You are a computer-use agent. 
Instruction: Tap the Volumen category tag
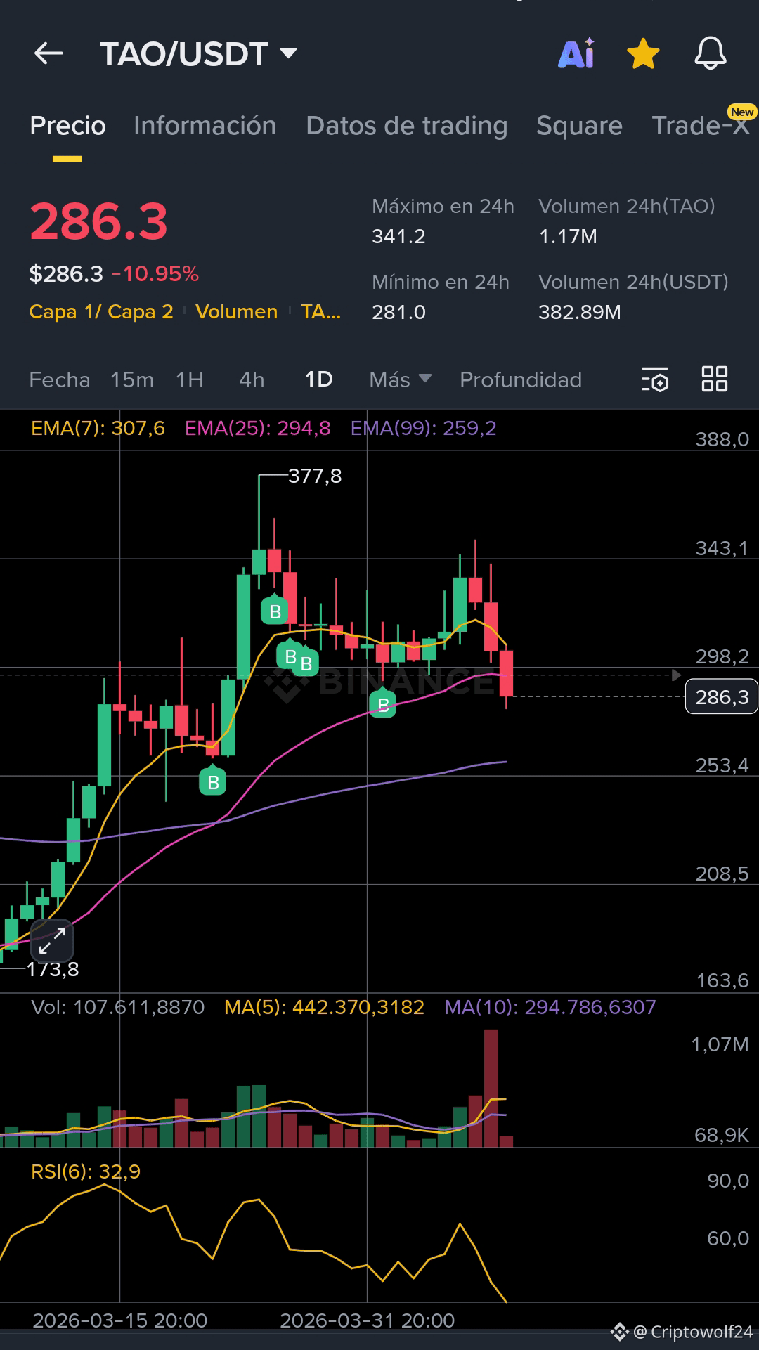237,312
